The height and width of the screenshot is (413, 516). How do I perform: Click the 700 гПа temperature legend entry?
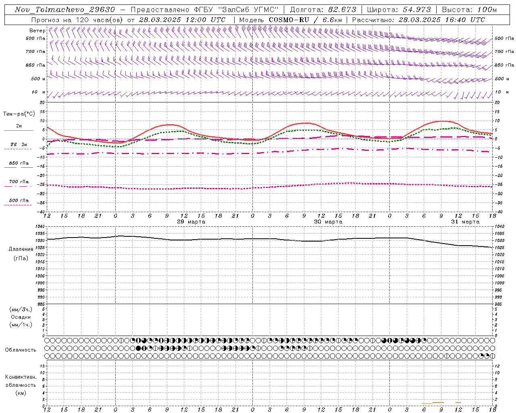tap(19, 181)
